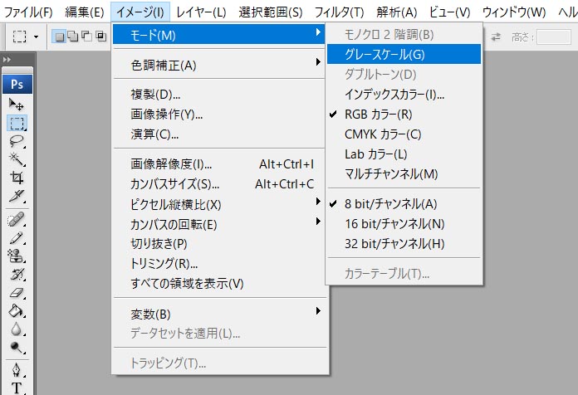Select the Crop tool

pyautogui.click(x=17, y=178)
